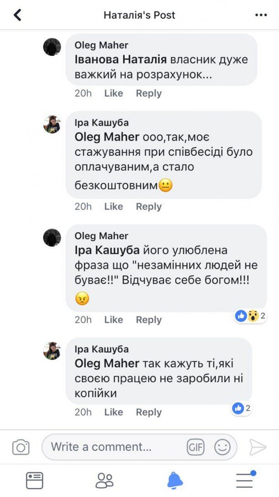Open the Friends tab icon
The width and height of the screenshot is (279, 497).
pos(105,480)
